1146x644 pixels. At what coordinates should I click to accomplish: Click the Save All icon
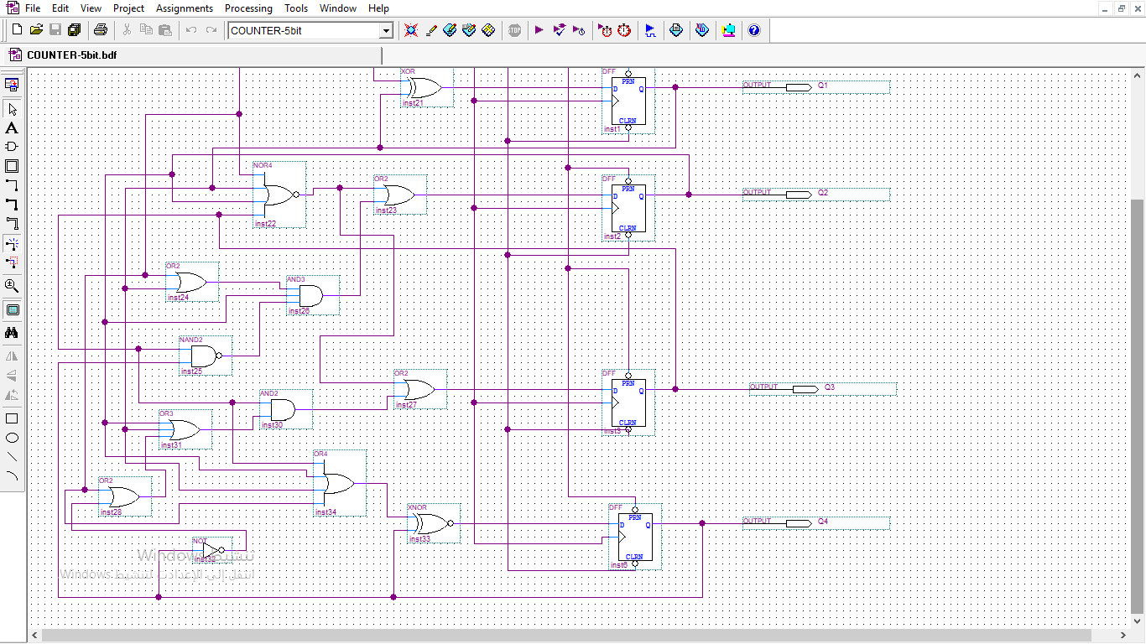coord(74,30)
